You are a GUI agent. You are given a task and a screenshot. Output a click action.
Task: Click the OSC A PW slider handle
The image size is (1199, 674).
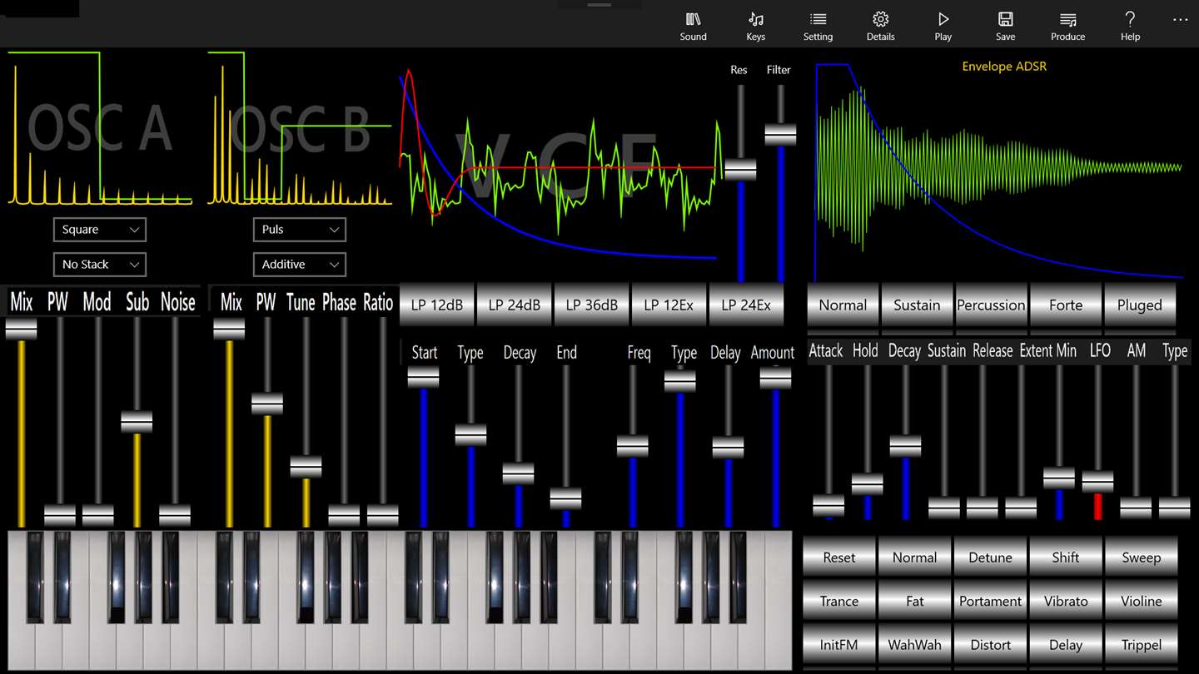click(60, 515)
